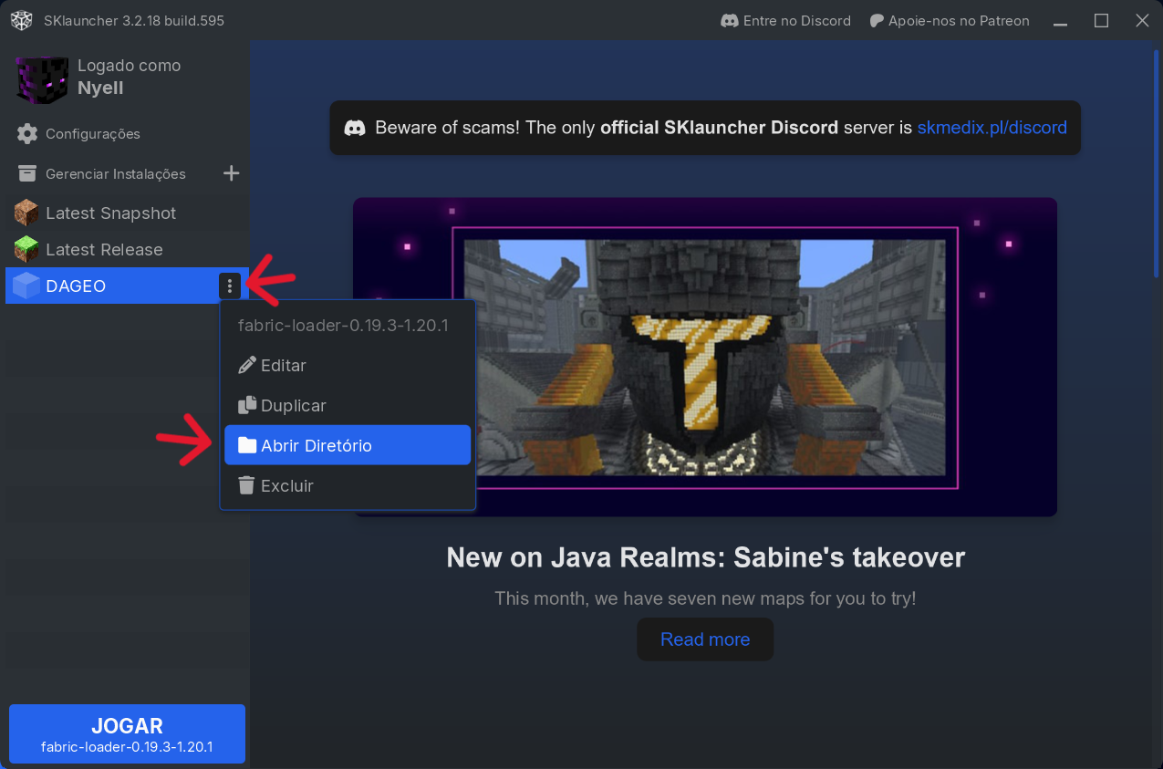Choose Duplicar from the context menu
Image resolution: width=1163 pixels, height=769 pixels.
[x=348, y=405]
